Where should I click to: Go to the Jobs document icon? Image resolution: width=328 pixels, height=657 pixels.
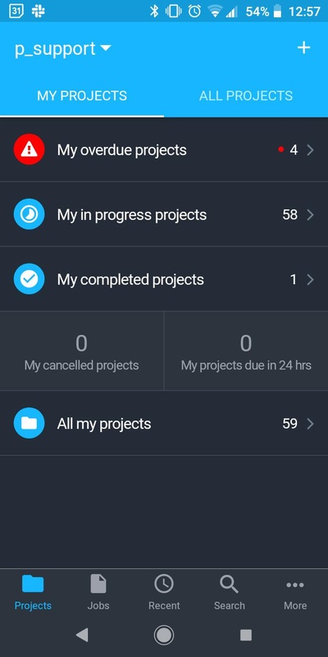click(98, 584)
